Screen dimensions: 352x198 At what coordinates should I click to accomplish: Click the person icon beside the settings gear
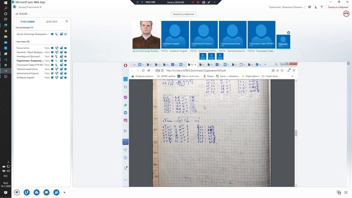[316, 7]
